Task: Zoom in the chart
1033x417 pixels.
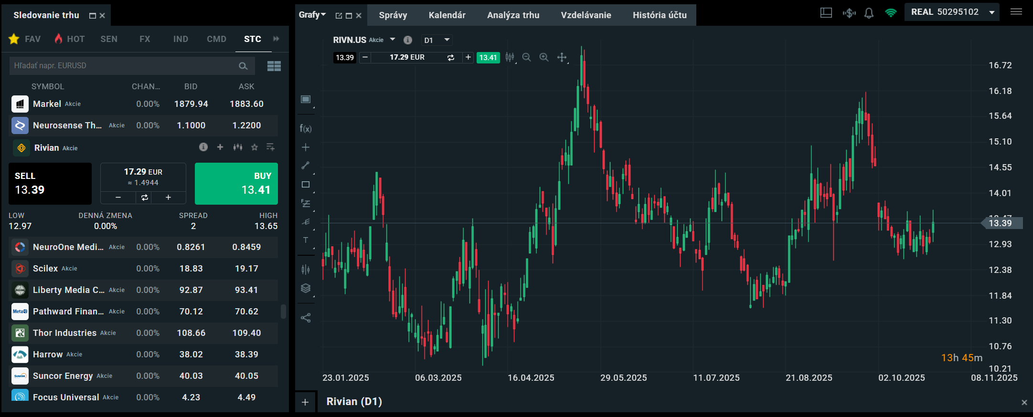Action: pyautogui.click(x=543, y=57)
